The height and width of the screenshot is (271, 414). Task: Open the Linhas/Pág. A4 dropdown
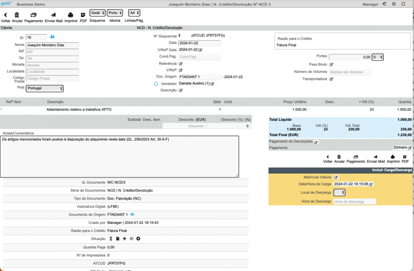click(134, 13)
